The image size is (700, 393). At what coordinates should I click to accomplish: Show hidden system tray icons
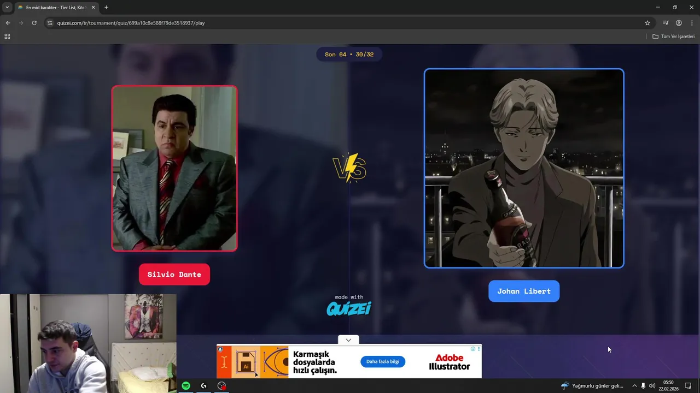(634, 386)
